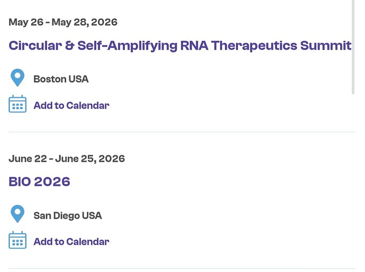Add BIO 2026 to calendar
The height and width of the screenshot is (272, 365).
[71, 242]
